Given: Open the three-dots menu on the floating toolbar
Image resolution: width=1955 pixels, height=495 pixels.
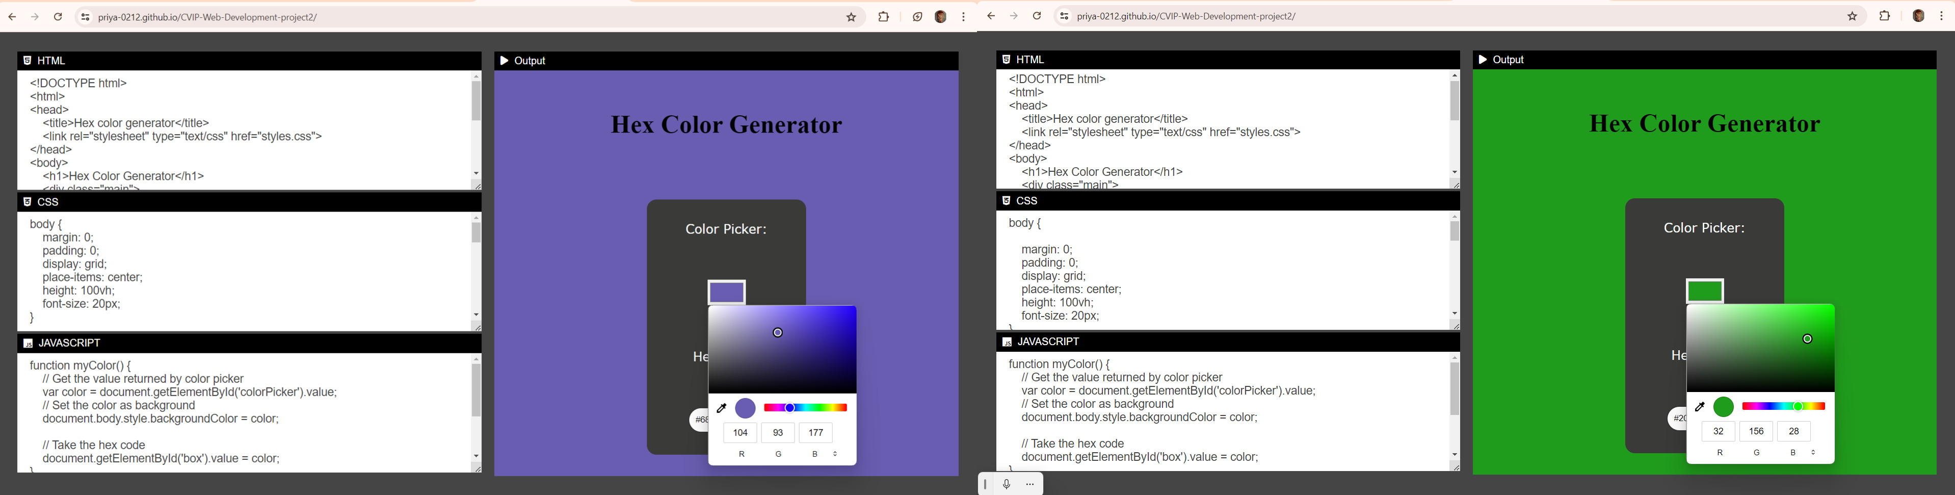Looking at the screenshot, I should (1030, 484).
